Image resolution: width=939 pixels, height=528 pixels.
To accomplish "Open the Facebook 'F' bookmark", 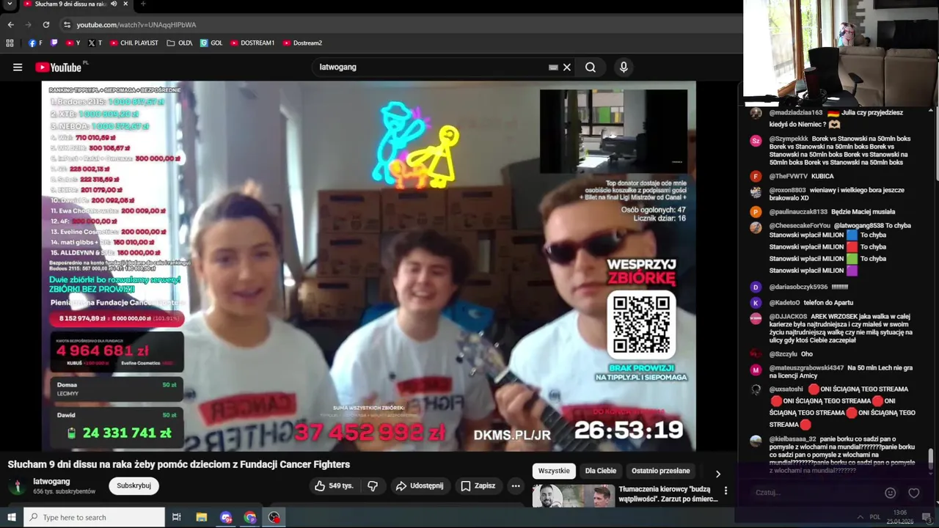I will (35, 43).
